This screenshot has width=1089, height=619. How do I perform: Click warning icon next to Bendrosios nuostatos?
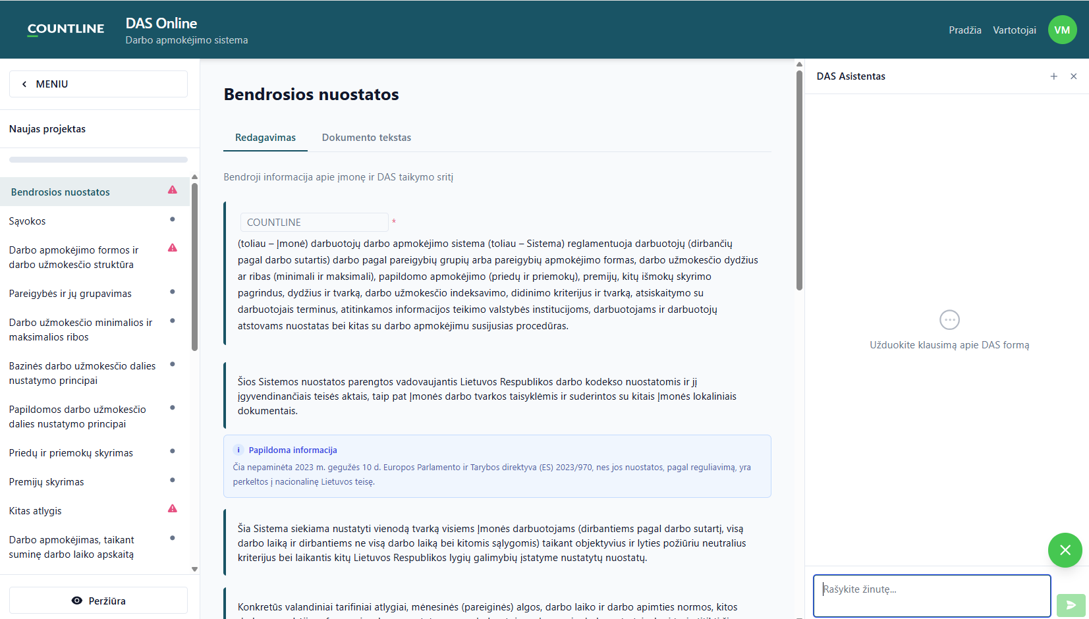(173, 190)
